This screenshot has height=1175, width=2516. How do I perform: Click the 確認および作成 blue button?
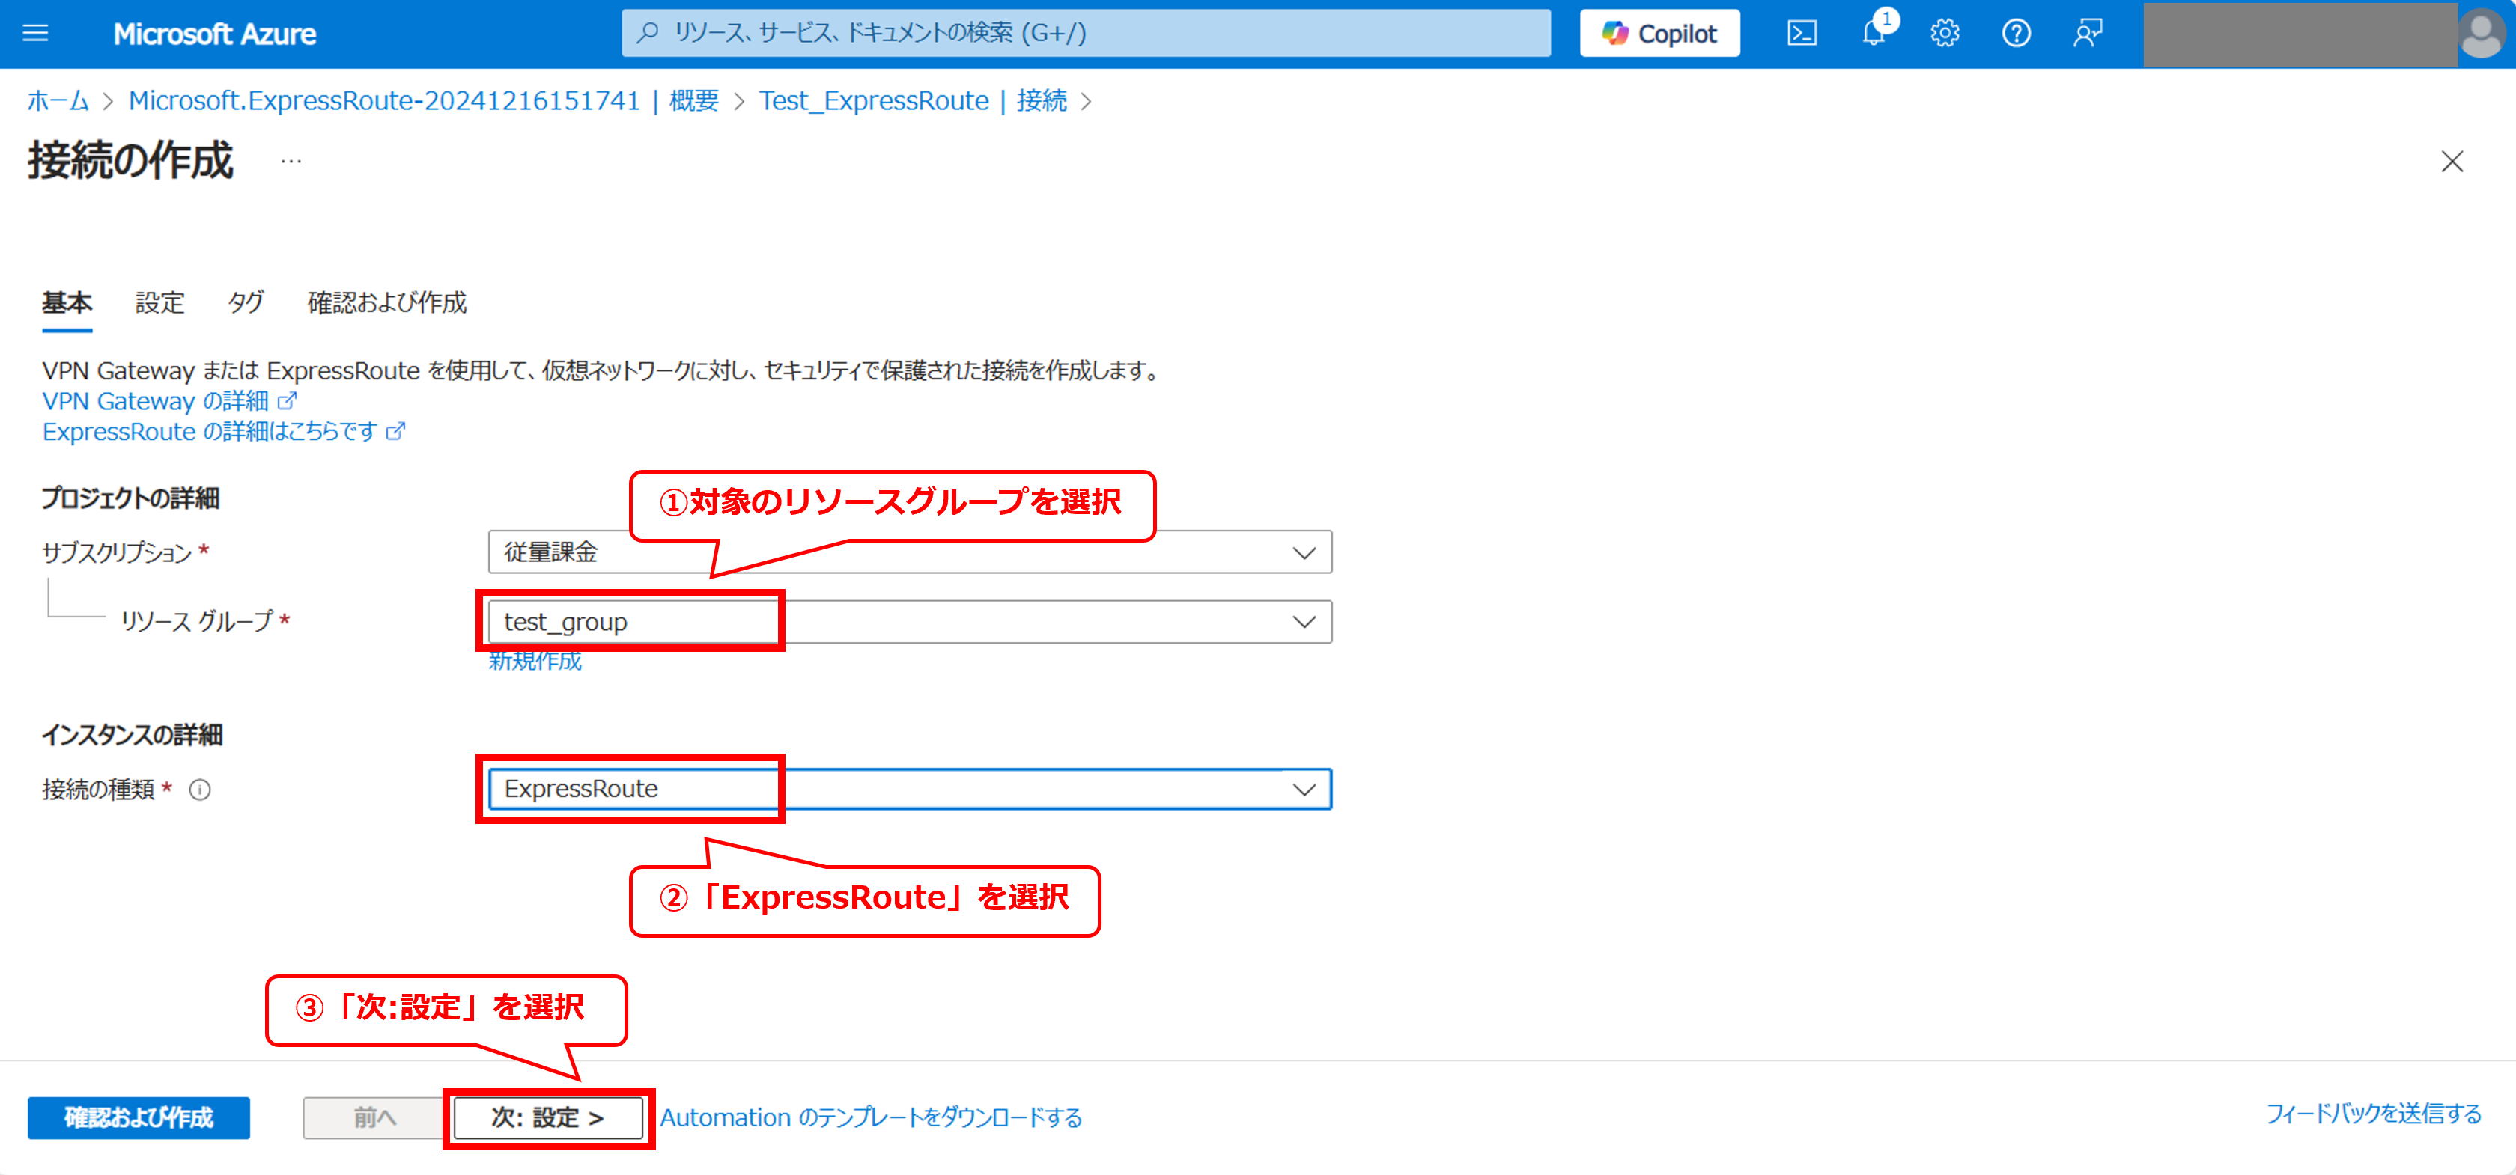139,1117
